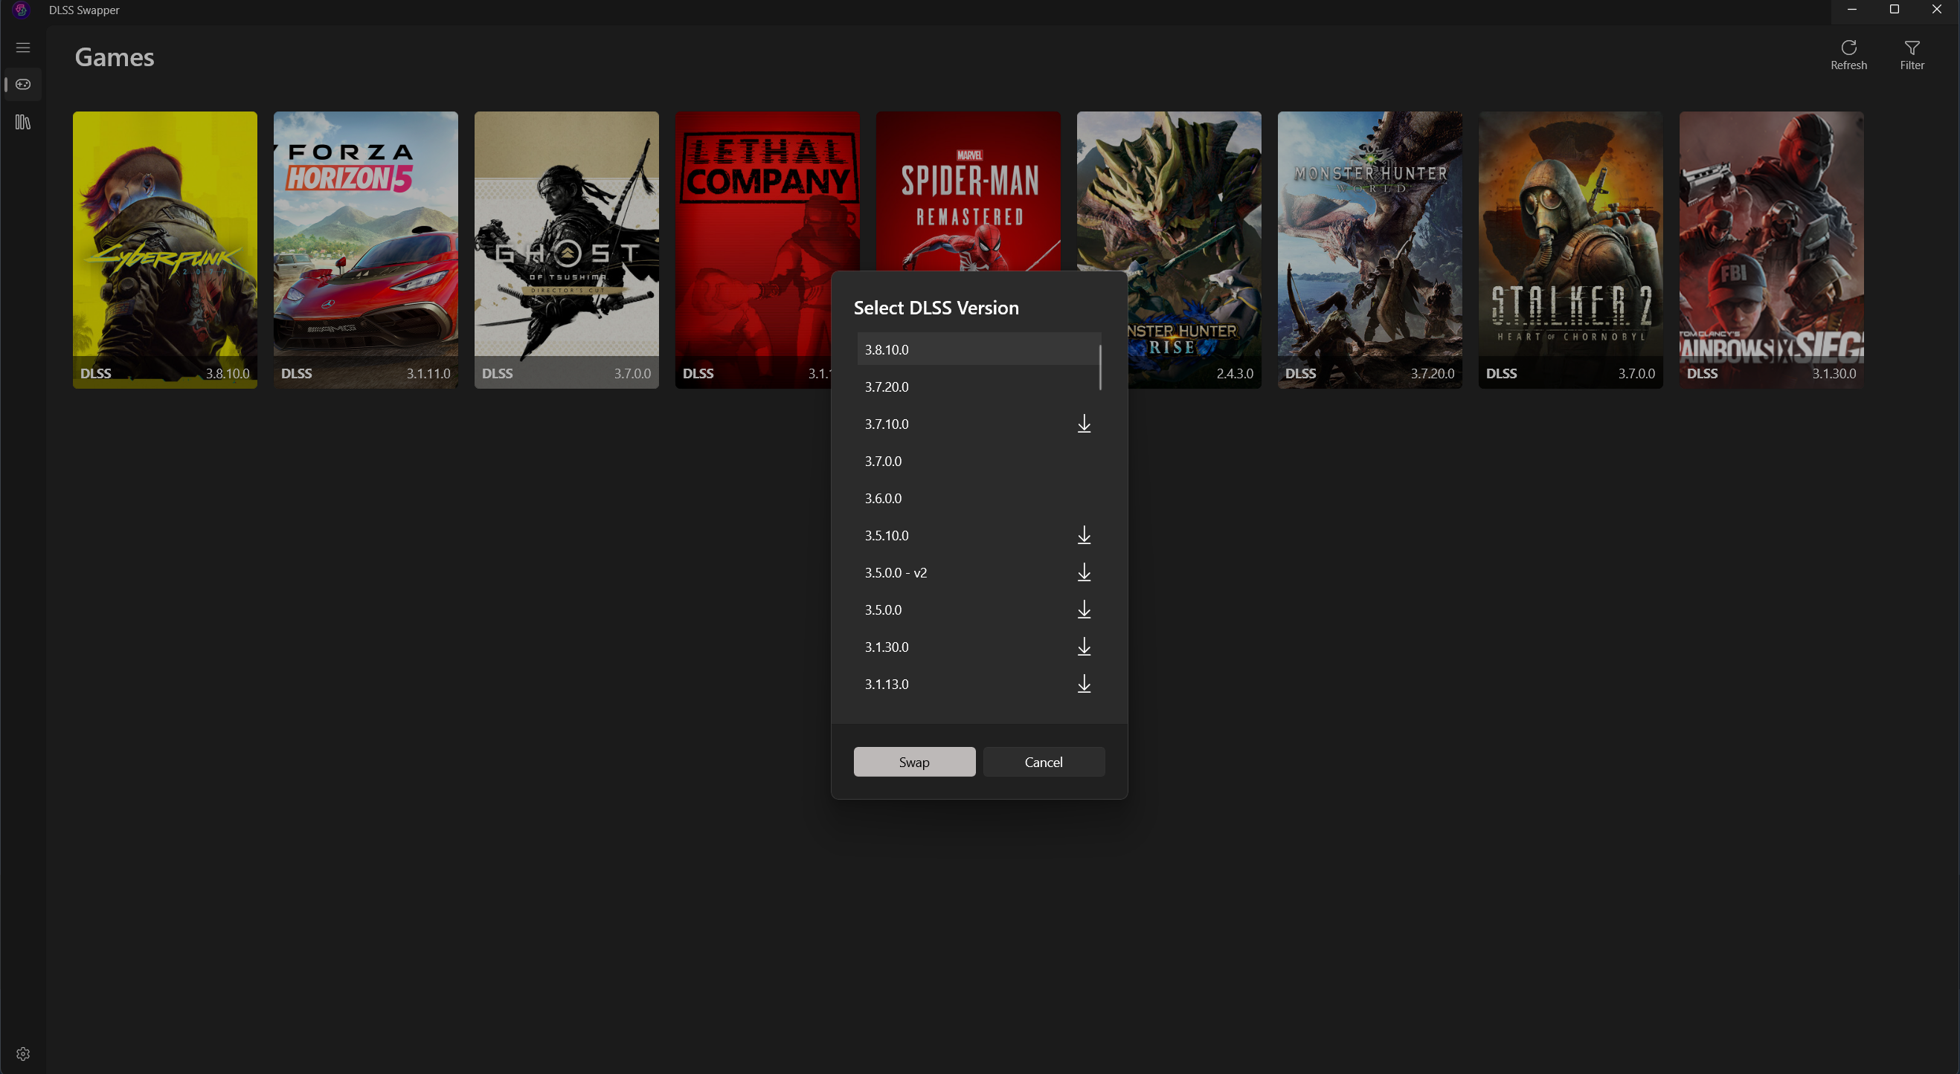Screen dimensions: 1960x1074
Task: Cancel the DLSS version dialog
Action: point(1043,762)
